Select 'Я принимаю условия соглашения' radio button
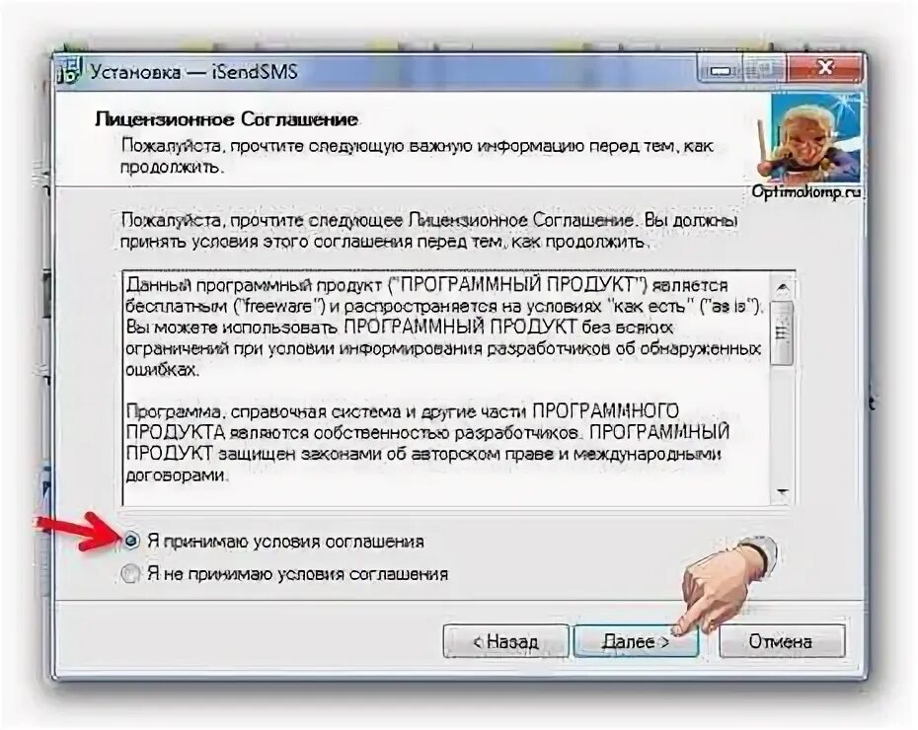The height and width of the screenshot is (730, 918). coord(130,541)
